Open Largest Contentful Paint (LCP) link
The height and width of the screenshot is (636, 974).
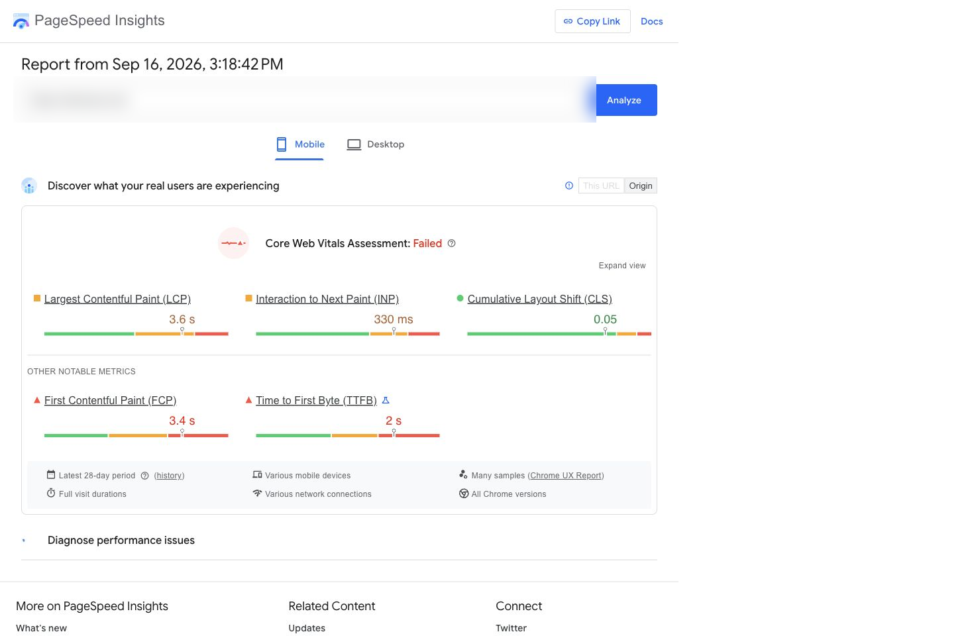pyautogui.click(x=117, y=299)
